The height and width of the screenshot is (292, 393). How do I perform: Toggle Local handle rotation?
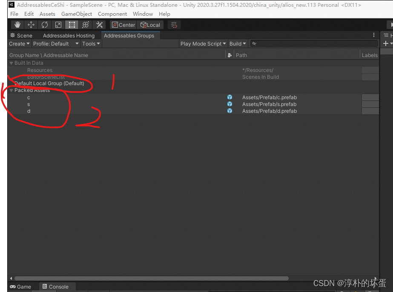point(150,25)
